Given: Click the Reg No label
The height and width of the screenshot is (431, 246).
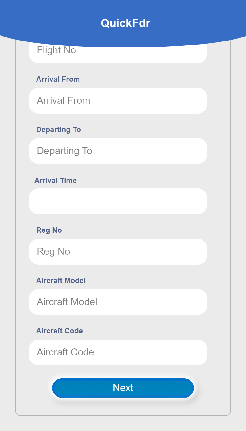Looking at the screenshot, I should 49,230.
